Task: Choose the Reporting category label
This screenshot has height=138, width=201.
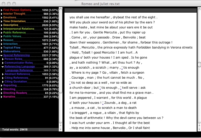Action: point(10,85)
